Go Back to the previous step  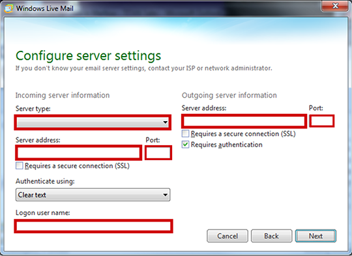point(271,236)
